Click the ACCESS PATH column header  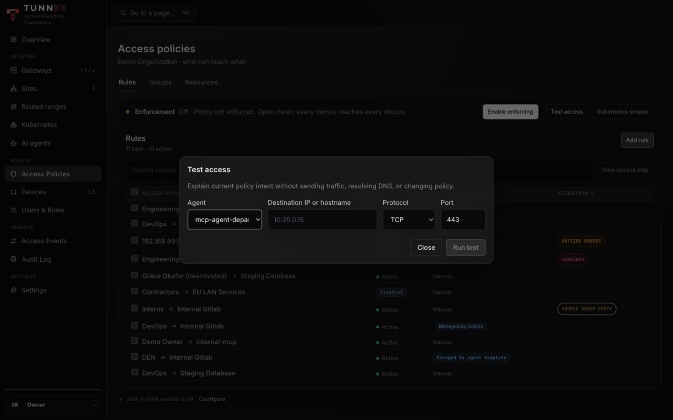pos(160,193)
